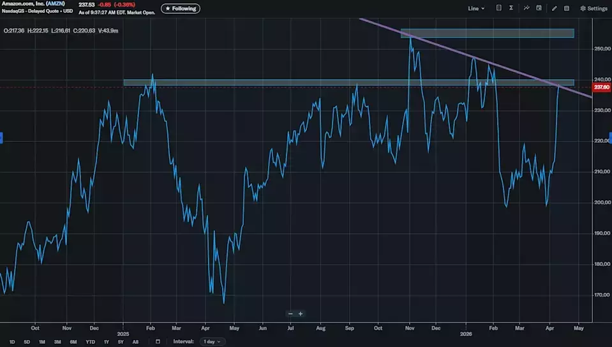
Task: Open the Sigma indicators icon
Action: click(512, 8)
